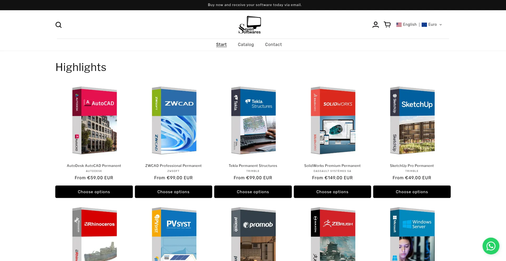The image size is (506, 261).
Task: Open the Windows Server box image
Action: click(412, 234)
